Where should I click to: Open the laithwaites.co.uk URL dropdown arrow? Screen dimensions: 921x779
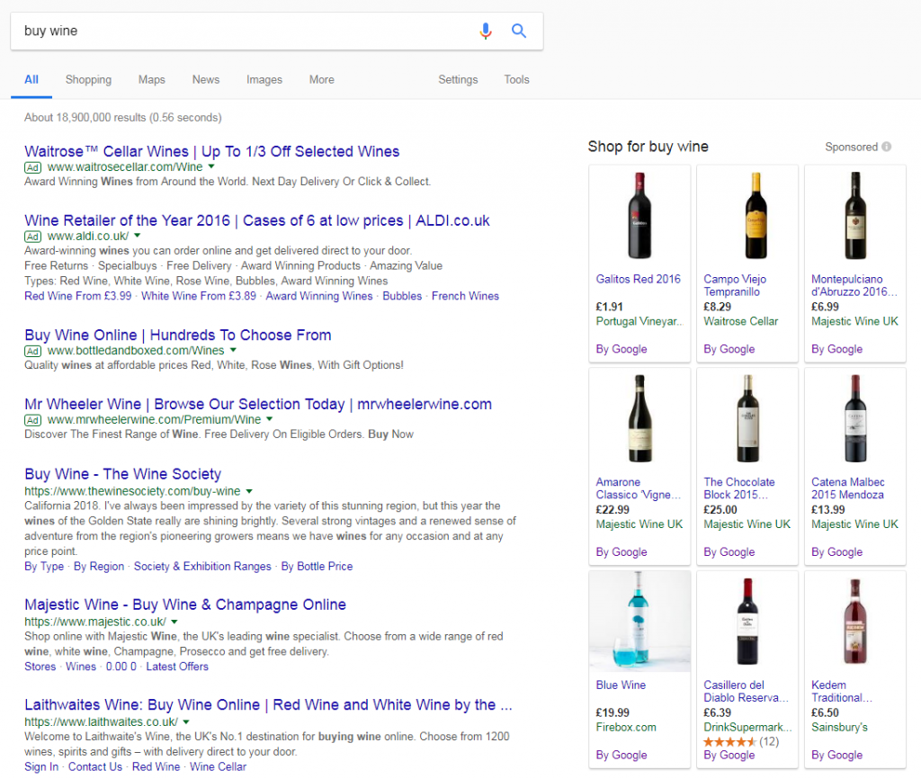tap(186, 722)
